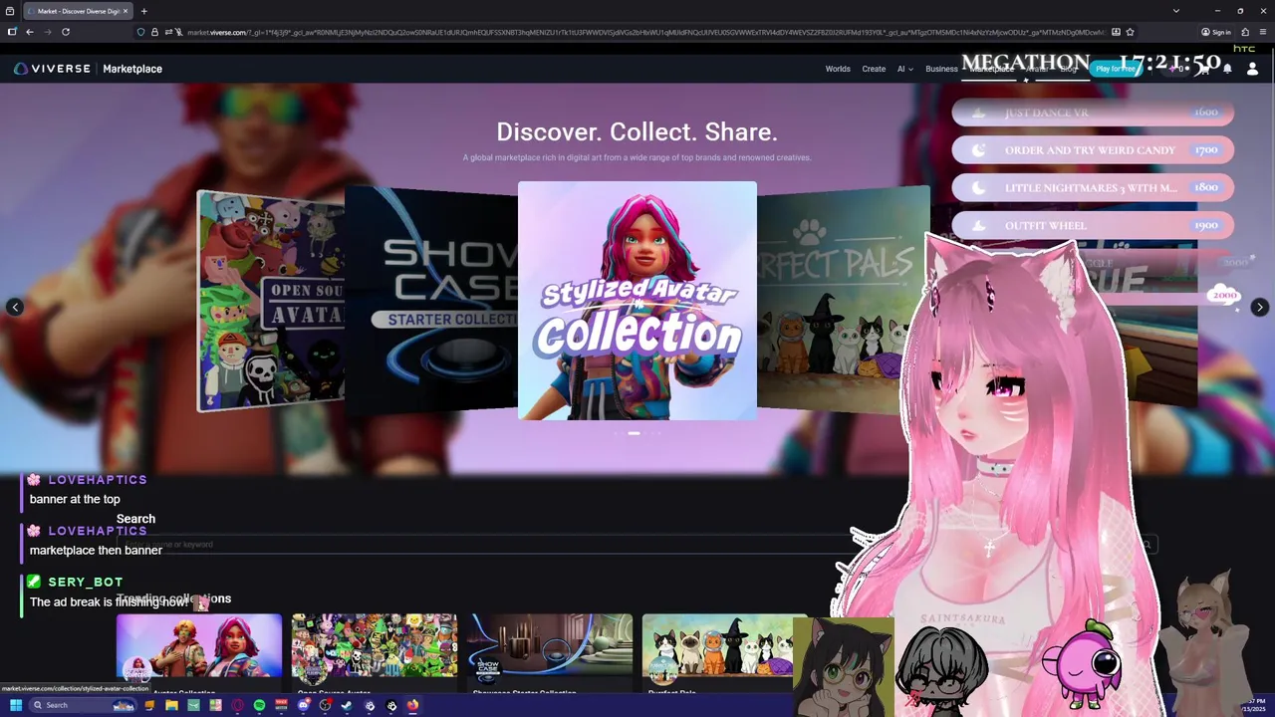Click the browser Sign in button
1275x717 pixels.
coord(1216,32)
